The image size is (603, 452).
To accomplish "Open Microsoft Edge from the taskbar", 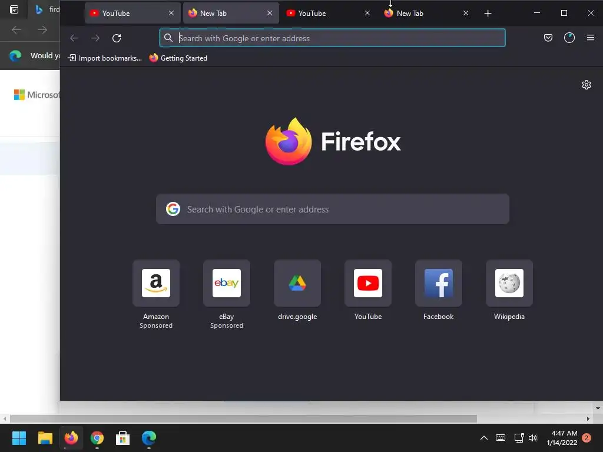I will [x=149, y=438].
